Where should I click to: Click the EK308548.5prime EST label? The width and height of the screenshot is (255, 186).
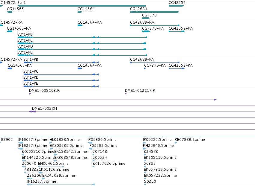pyautogui.click(x=71, y=158)
